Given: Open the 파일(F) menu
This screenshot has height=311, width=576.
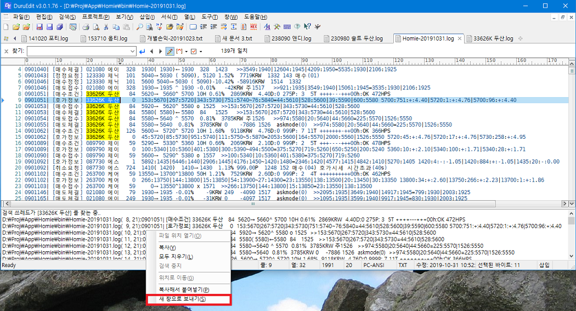Looking at the screenshot, I should (x=21, y=17).
